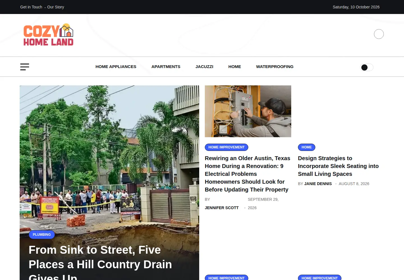Open the Our Story link
This screenshot has width=404, height=280.
(x=56, y=7)
